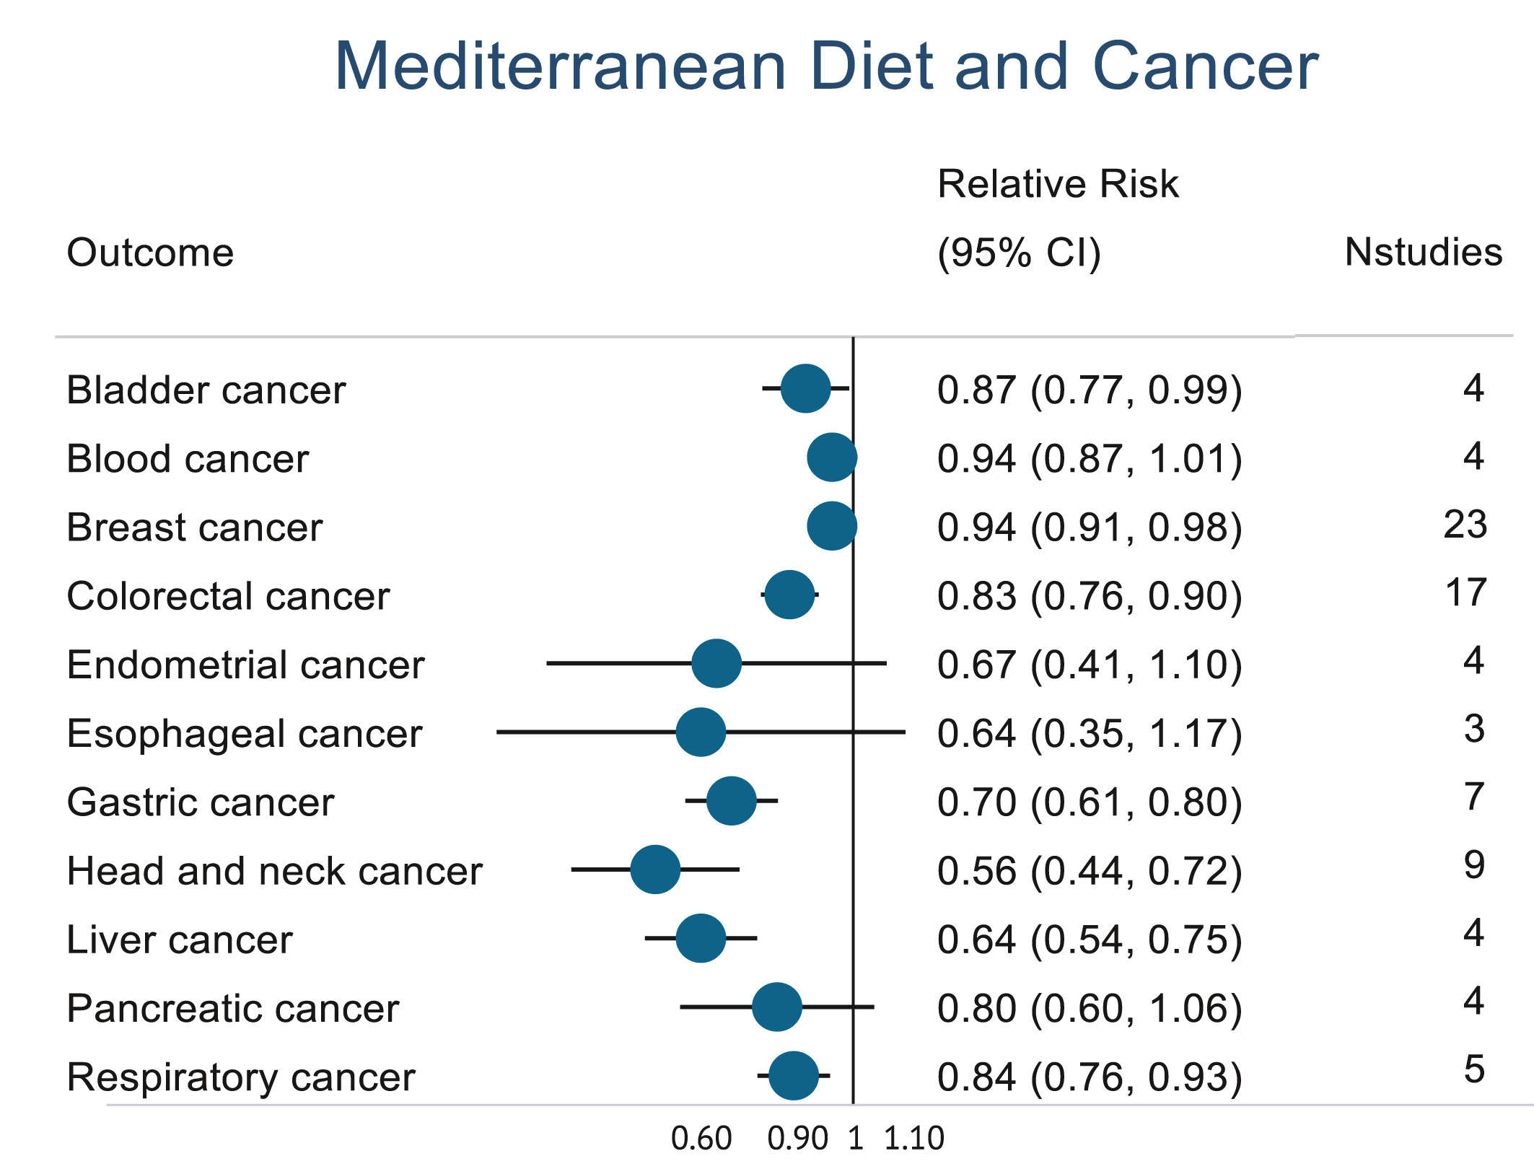Click the Colorectal cancer data point
Screen dimensions: 1534x1169
point(789,595)
